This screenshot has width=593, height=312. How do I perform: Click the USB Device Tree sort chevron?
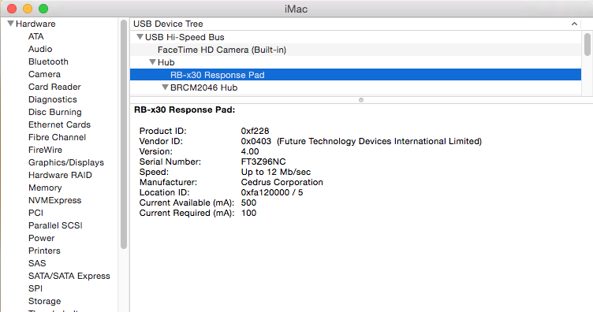click(574, 24)
